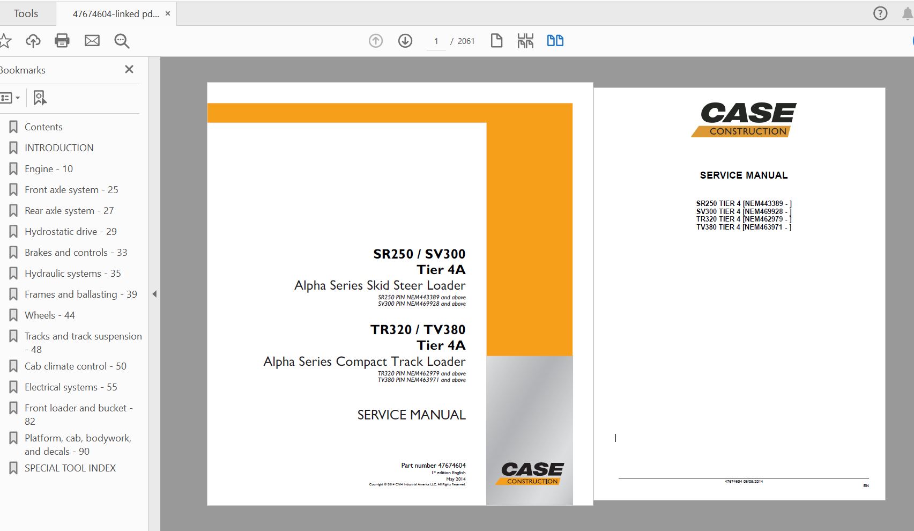Open Platform, cab, bodywork, and decals bookmark
This screenshot has width=914, height=531.
click(x=78, y=445)
